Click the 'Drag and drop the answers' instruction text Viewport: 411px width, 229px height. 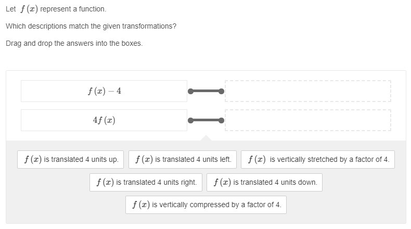pos(74,43)
